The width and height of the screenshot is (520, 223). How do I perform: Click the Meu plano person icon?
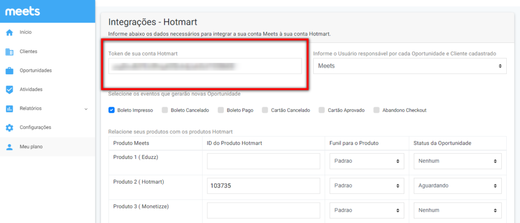(x=10, y=147)
